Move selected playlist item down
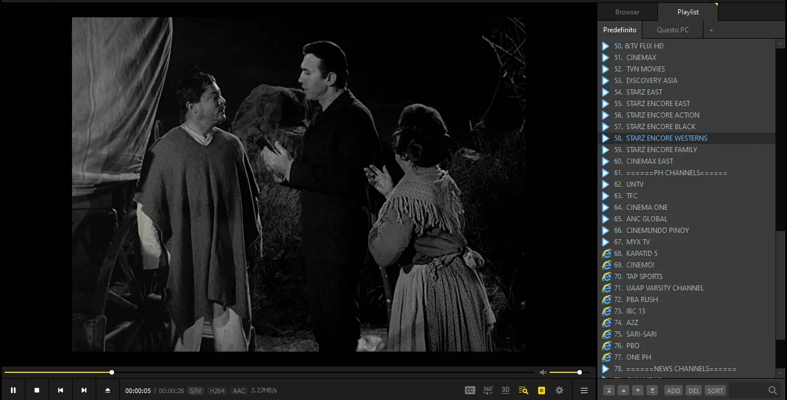This screenshot has width=787, height=400. [638, 390]
